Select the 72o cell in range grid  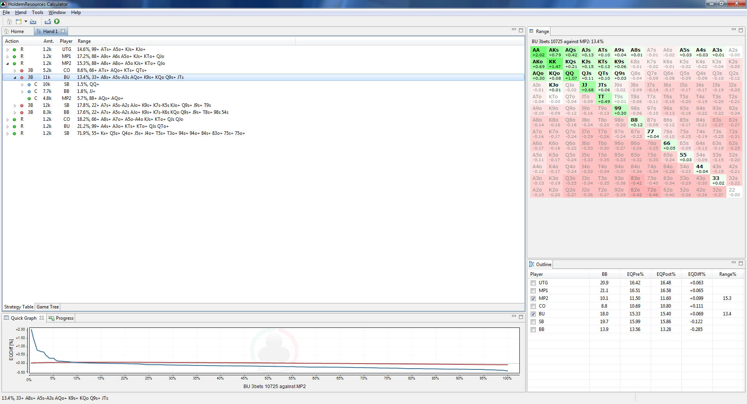tap(652, 192)
